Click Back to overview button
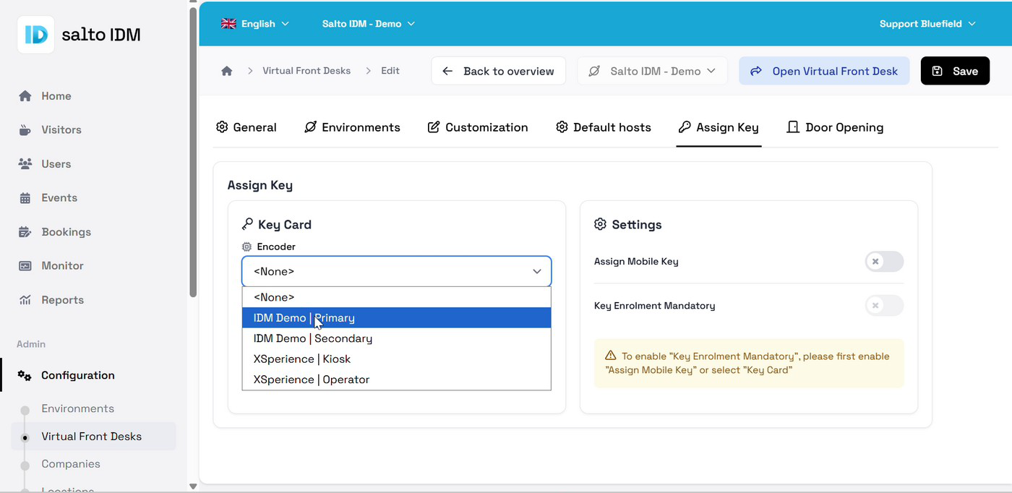 pos(498,71)
